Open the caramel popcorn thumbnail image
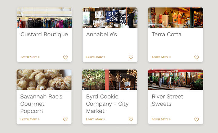 44,80
